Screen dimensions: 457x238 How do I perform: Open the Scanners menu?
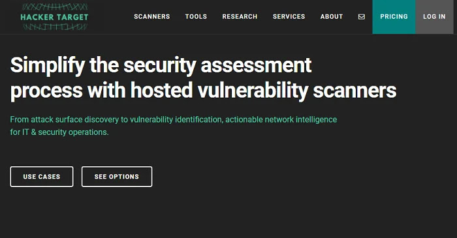152,16
